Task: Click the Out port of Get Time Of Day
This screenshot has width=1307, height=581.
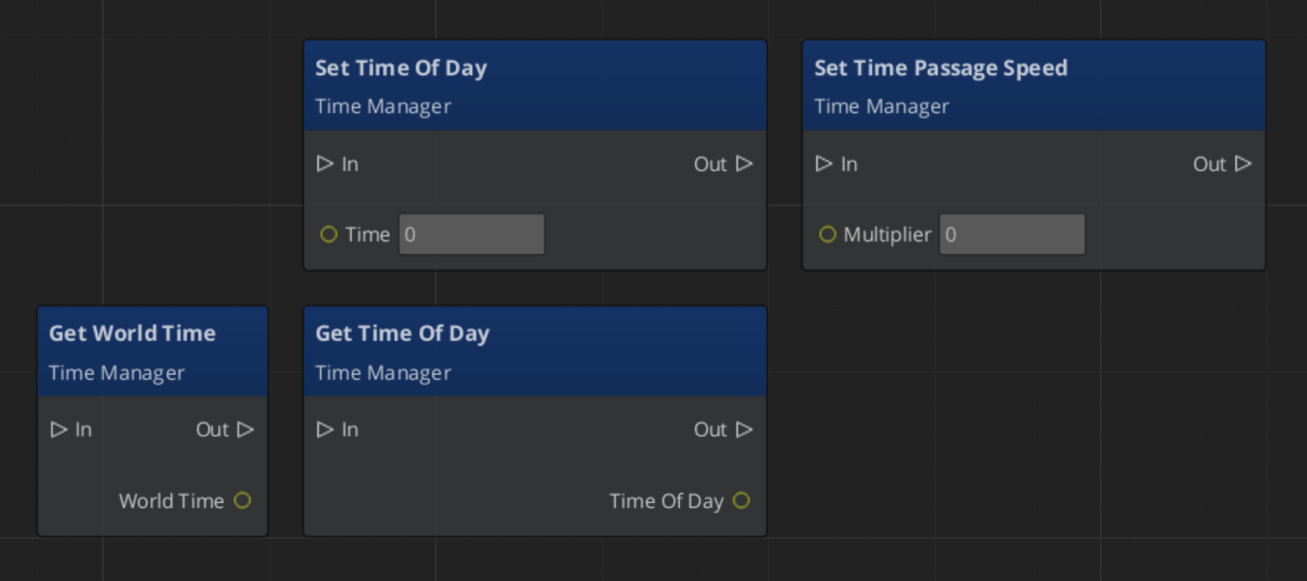Action: pyautogui.click(x=745, y=429)
